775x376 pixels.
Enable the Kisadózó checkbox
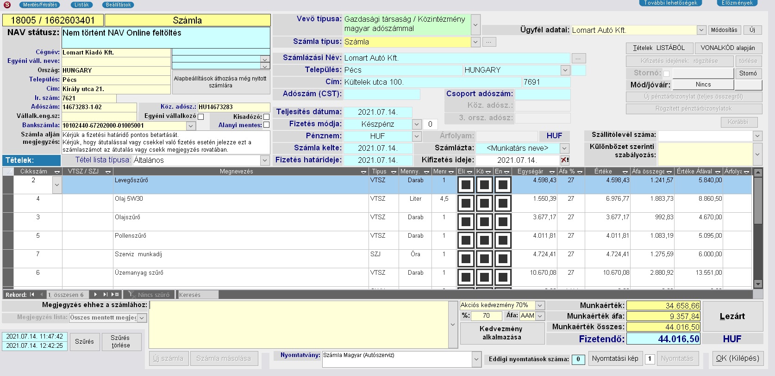[x=266, y=117]
